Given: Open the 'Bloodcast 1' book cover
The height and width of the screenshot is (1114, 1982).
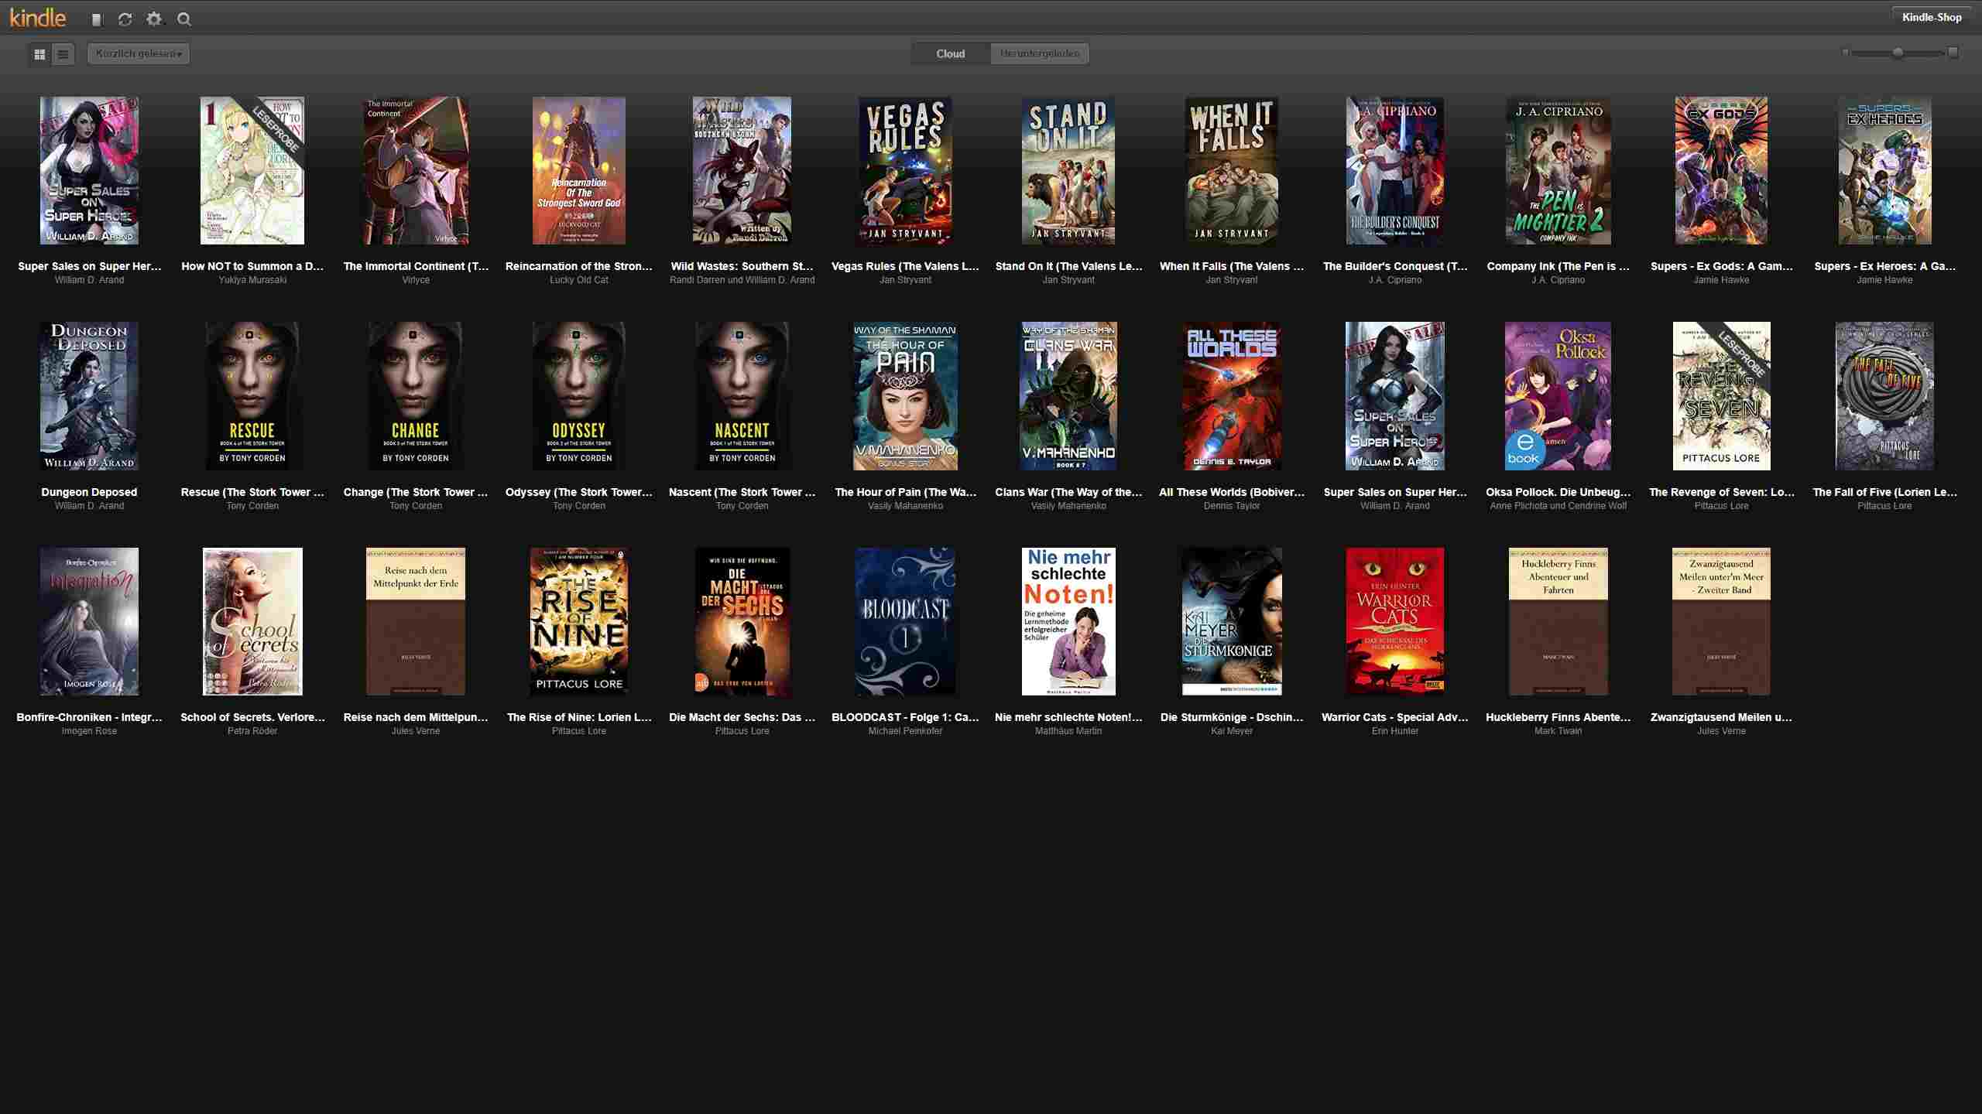Looking at the screenshot, I should (x=905, y=621).
